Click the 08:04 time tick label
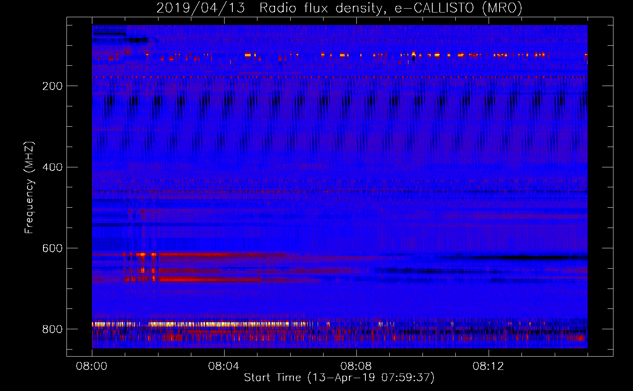 point(224,366)
